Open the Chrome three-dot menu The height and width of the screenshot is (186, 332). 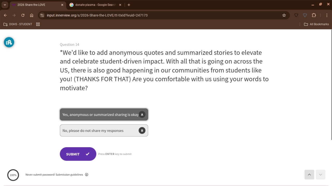click(x=327, y=15)
